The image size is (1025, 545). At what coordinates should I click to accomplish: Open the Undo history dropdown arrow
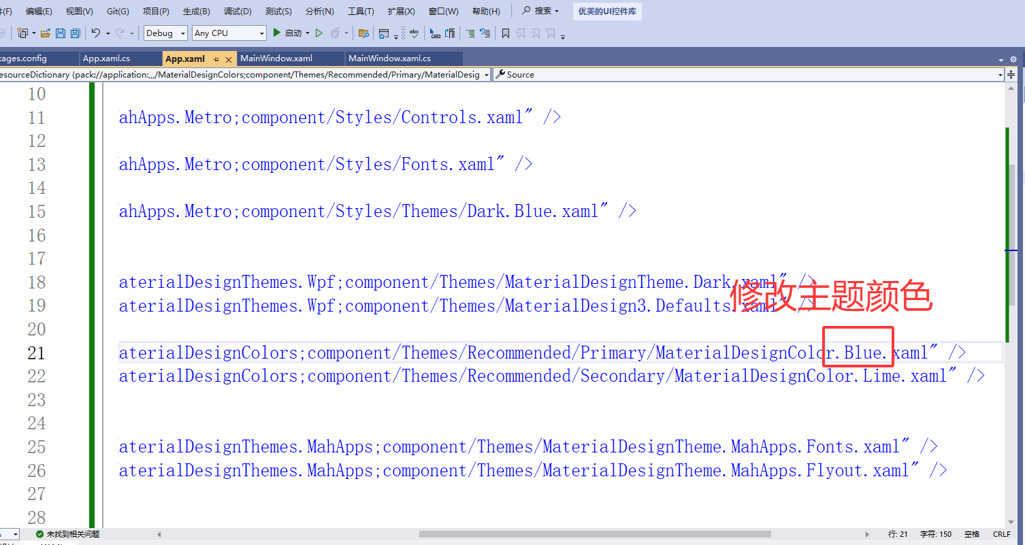[108, 33]
